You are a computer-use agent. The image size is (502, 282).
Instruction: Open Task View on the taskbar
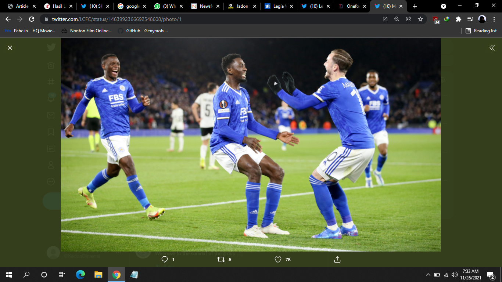(x=62, y=275)
